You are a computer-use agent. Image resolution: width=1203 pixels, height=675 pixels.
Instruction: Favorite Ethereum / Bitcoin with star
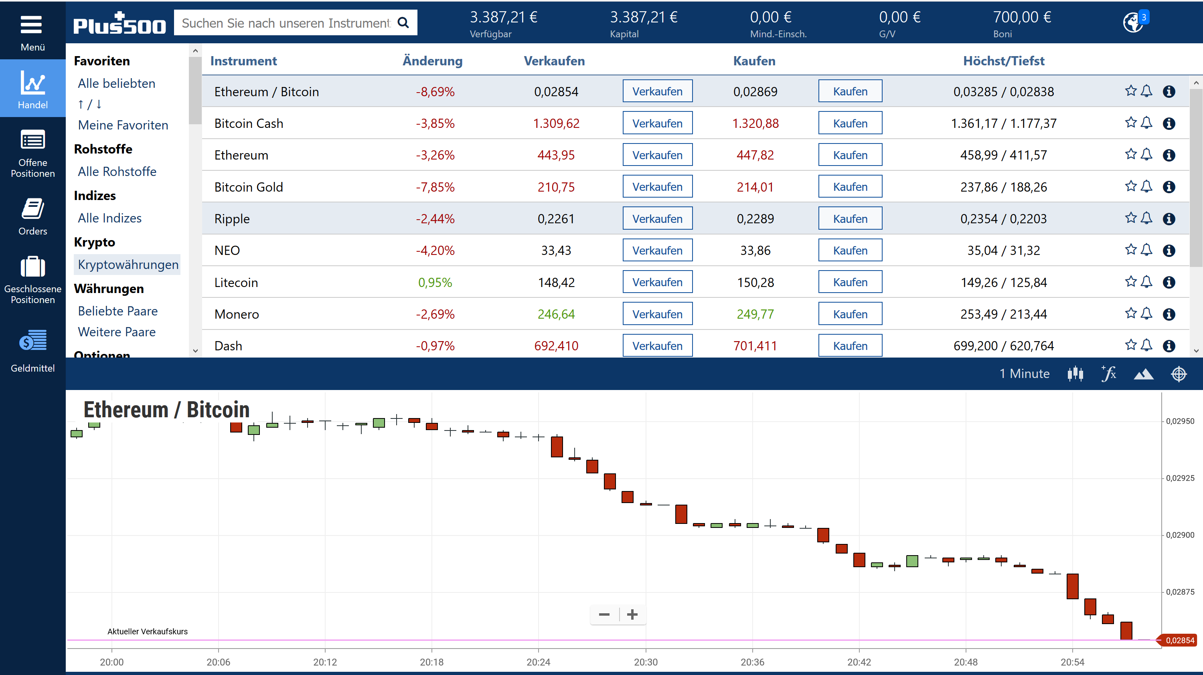1130,91
